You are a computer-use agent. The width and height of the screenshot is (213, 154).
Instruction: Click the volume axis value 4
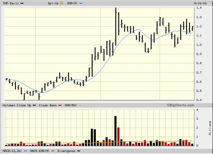point(197,110)
